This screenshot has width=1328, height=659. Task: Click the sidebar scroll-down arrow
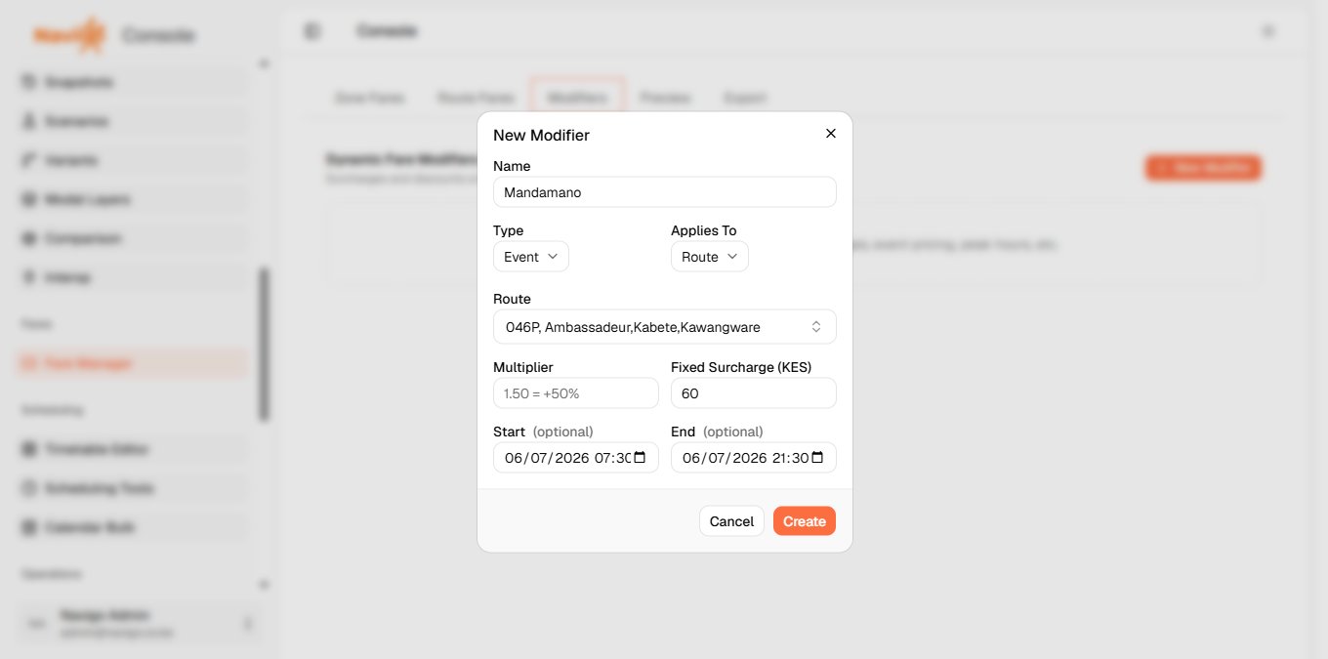pos(263,584)
